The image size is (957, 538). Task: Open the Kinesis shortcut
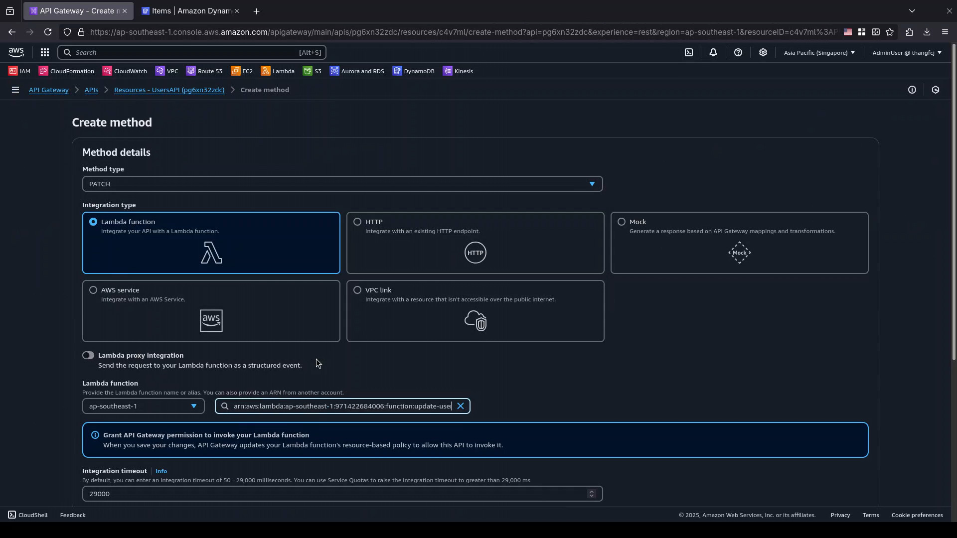tap(458, 71)
